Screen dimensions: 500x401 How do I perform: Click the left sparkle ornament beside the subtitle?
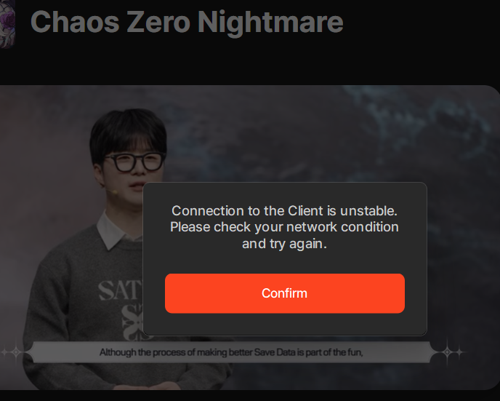pos(14,352)
